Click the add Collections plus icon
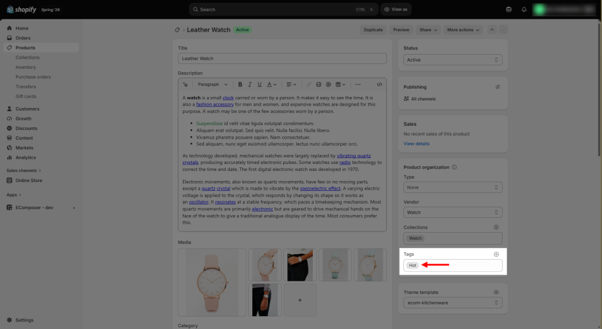Screen dimensions: 602x329 496,227
